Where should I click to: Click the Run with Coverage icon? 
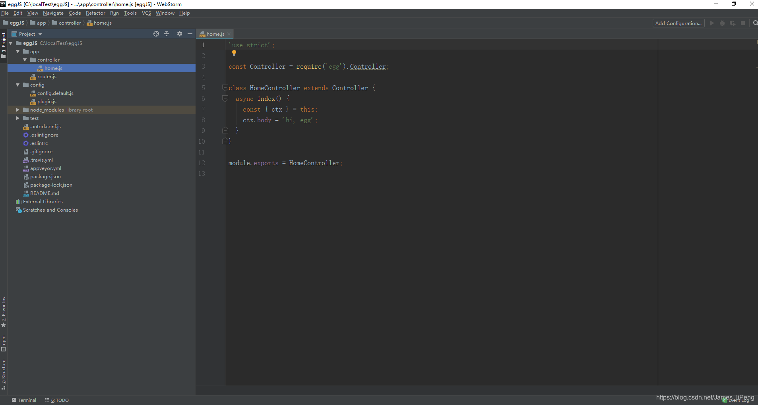pos(733,23)
